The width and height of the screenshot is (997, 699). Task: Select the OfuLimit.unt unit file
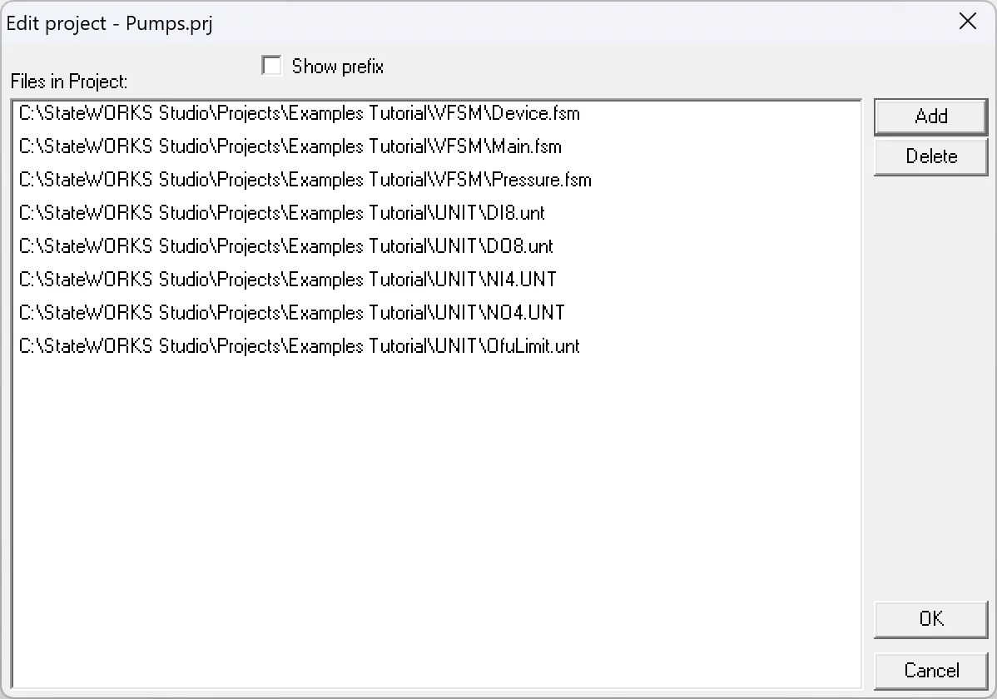point(298,346)
